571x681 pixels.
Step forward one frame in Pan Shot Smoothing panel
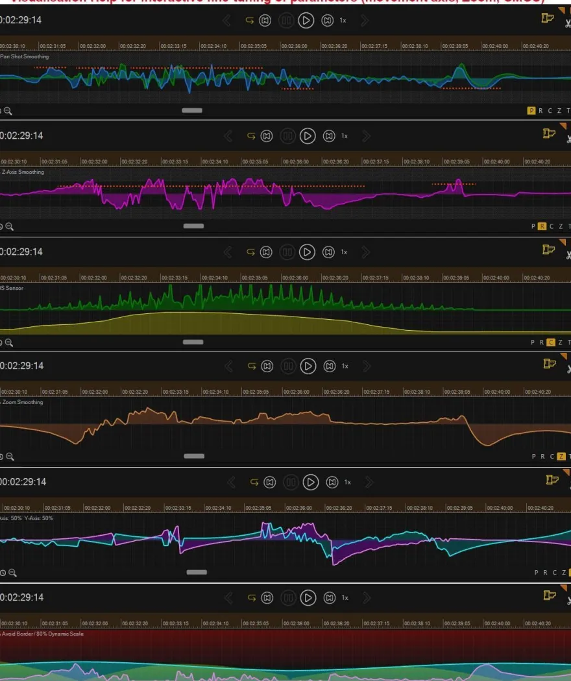point(327,20)
